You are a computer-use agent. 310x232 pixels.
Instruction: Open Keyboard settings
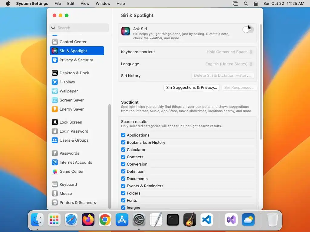click(x=77, y=185)
